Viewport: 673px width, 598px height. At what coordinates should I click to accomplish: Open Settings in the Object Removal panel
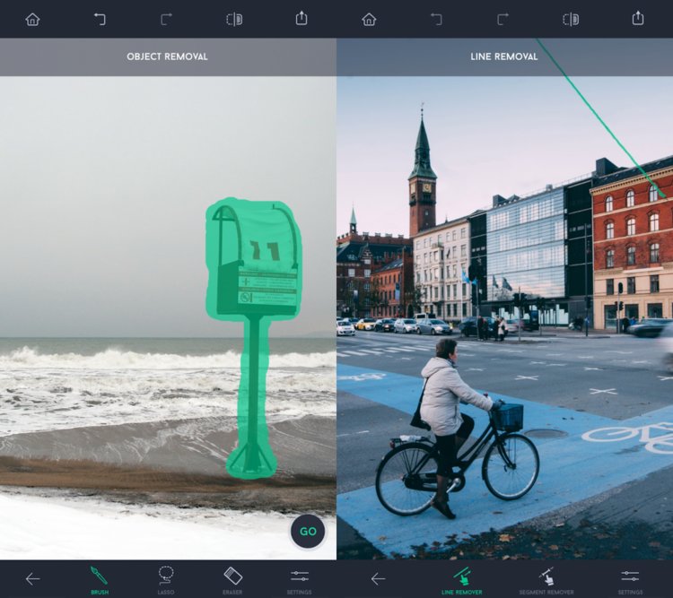click(299, 579)
